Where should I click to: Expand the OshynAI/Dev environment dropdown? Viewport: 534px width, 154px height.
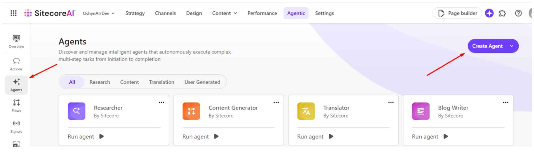pos(99,13)
